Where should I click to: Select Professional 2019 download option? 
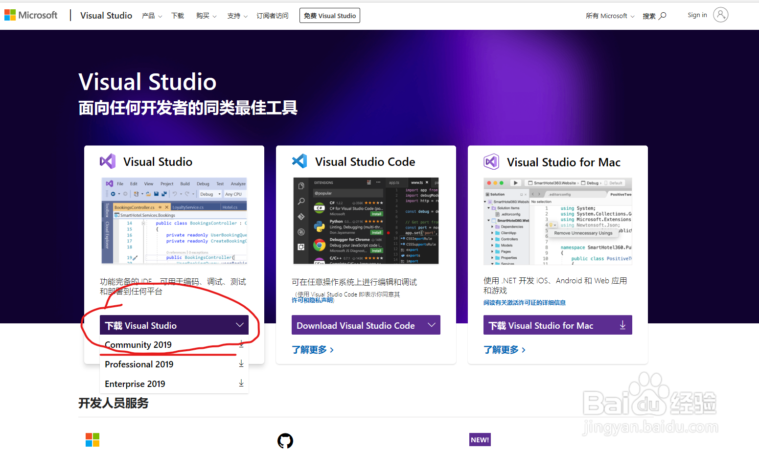coord(174,364)
